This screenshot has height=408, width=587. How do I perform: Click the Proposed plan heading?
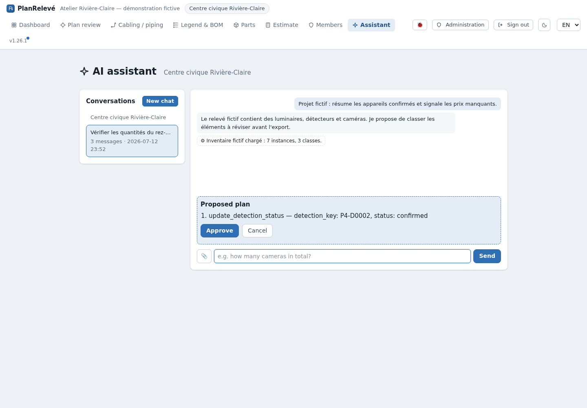(x=225, y=204)
